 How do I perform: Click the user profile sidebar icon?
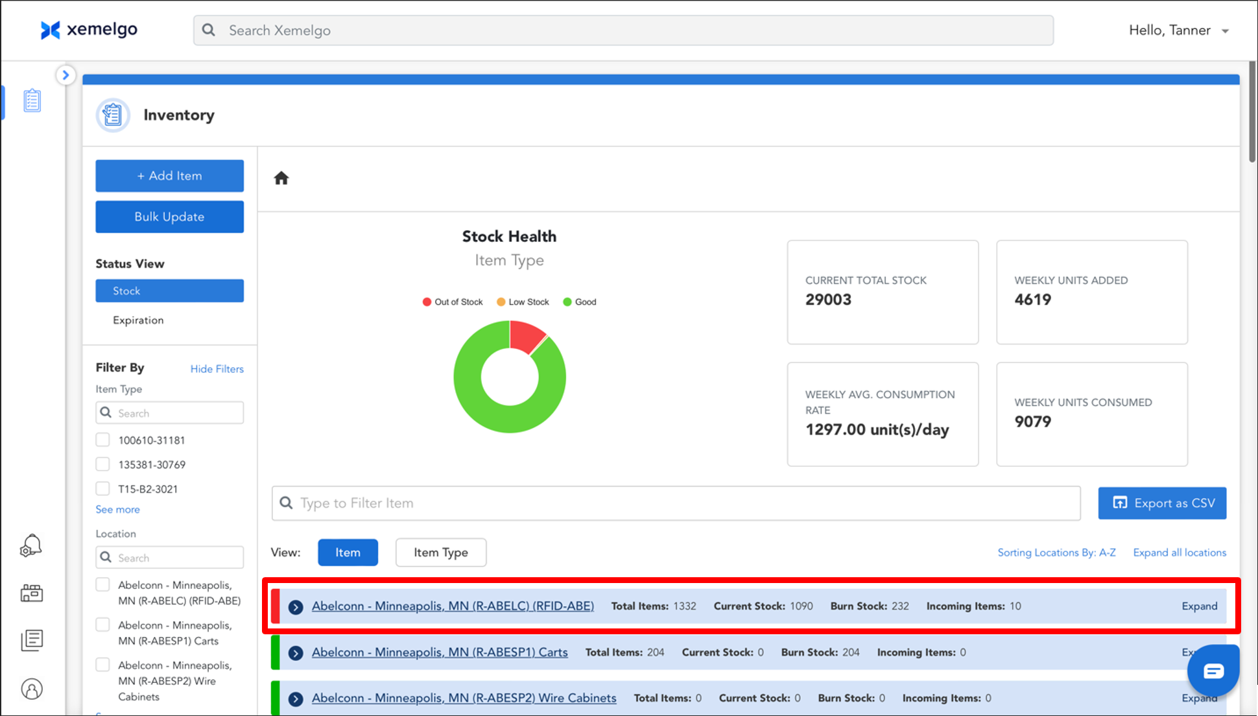[x=32, y=689]
